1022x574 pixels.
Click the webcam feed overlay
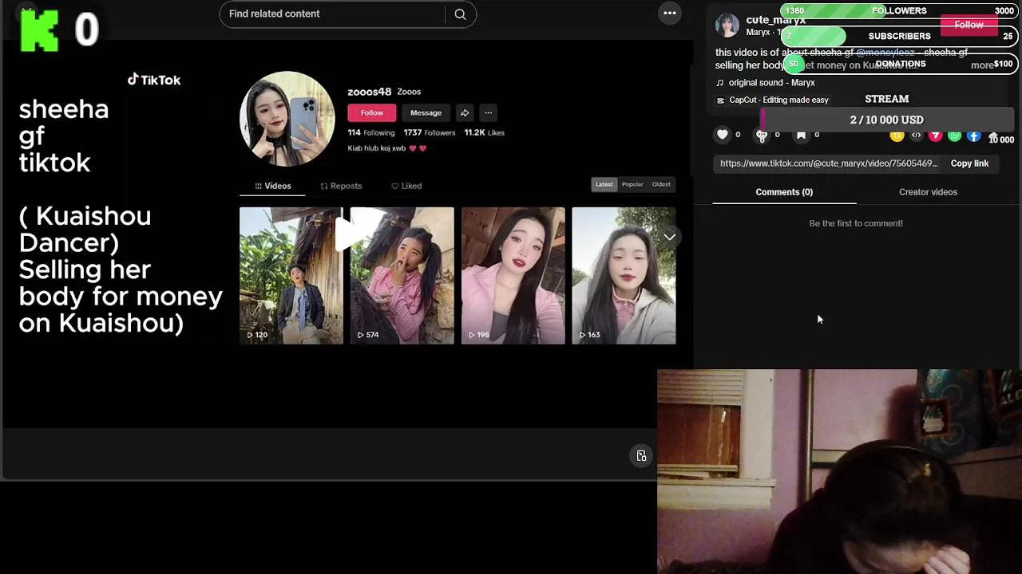[x=839, y=471]
